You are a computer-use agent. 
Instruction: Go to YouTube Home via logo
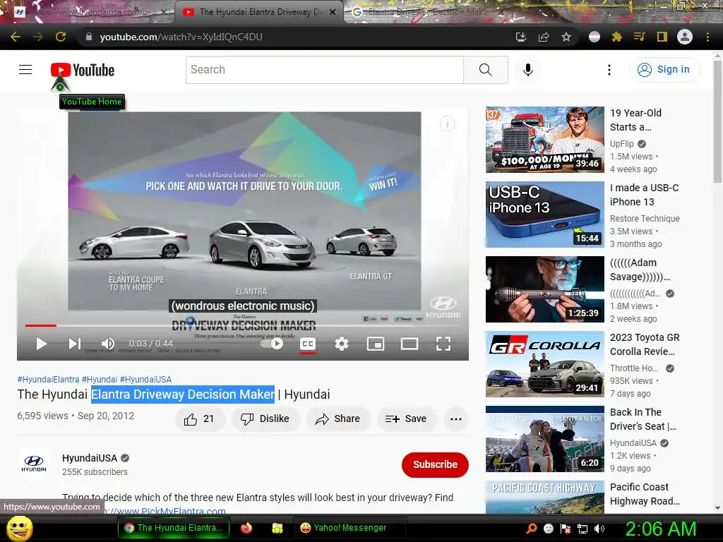click(x=83, y=70)
